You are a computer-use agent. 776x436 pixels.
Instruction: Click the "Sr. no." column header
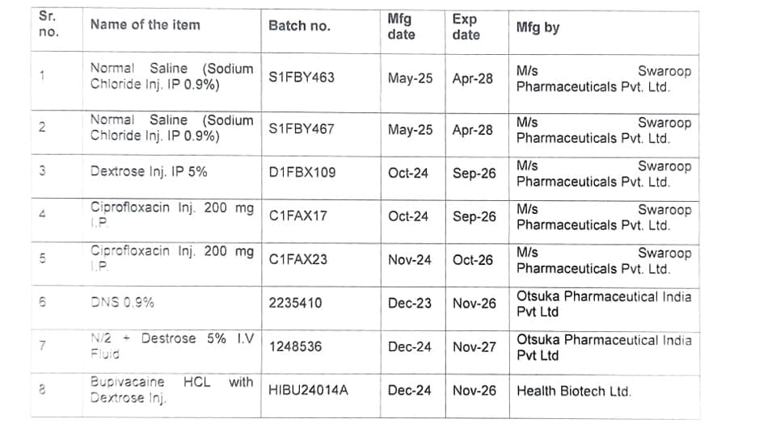[x=48, y=24]
